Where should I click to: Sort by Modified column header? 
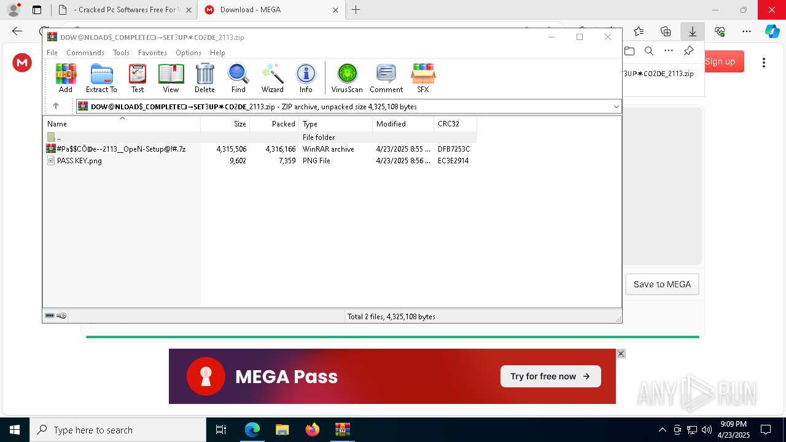[x=403, y=124]
